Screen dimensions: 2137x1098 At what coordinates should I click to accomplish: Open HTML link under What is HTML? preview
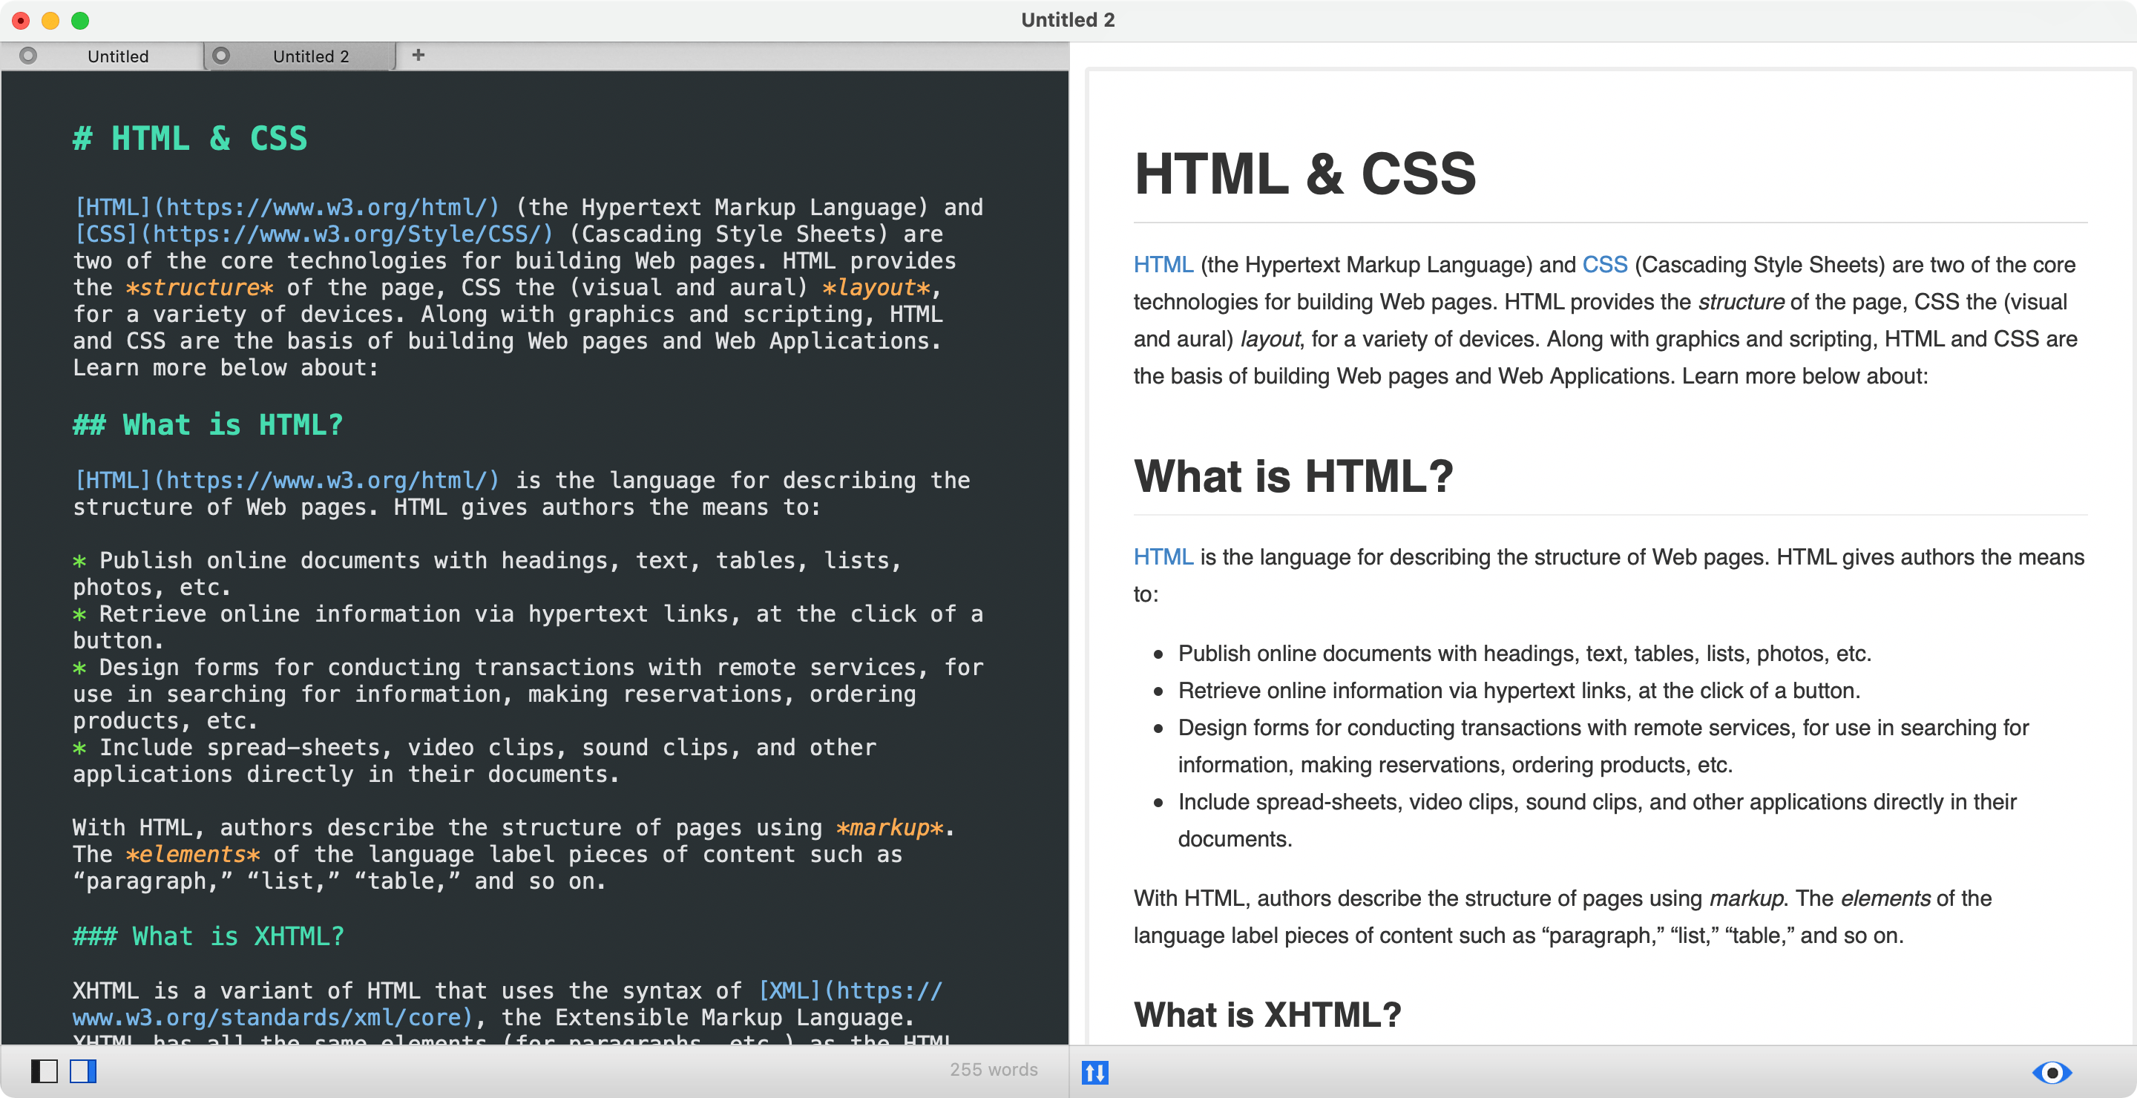pos(1163,556)
